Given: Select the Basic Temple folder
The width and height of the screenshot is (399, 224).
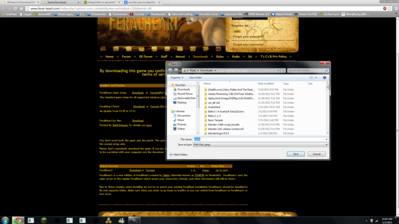Looking at the screenshot, I should [x=215, y=120].
